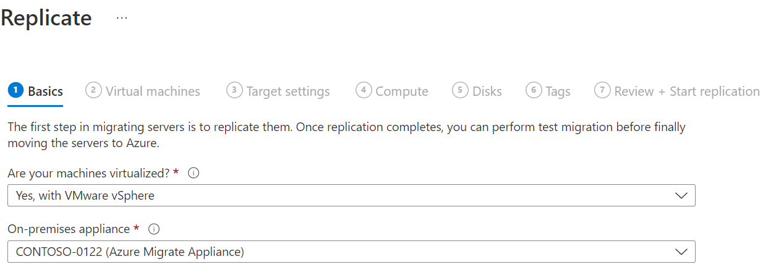The width and height of the screenshot is (763, 280).
Task: Click info icon next to machines virtualized question
Action: 193,174
